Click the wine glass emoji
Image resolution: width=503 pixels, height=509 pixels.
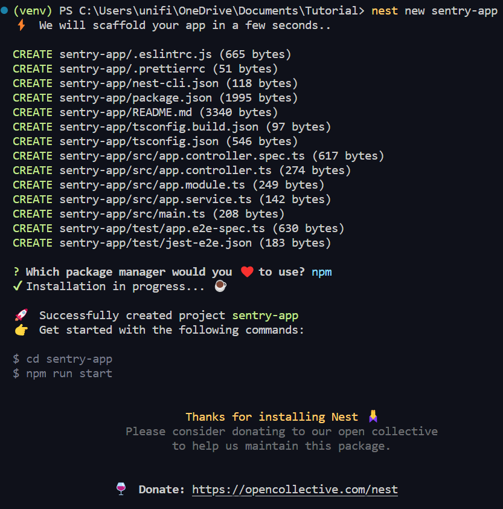(x=121, y=489)
